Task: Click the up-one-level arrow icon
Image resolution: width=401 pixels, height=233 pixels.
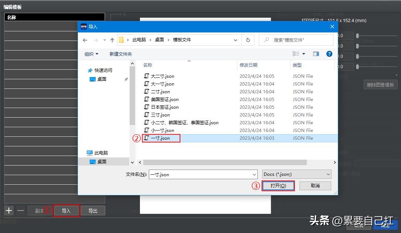Action: [112, 40]
